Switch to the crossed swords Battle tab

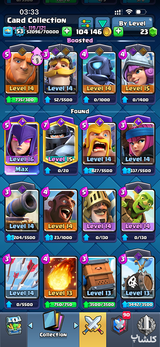coord(93,327)
